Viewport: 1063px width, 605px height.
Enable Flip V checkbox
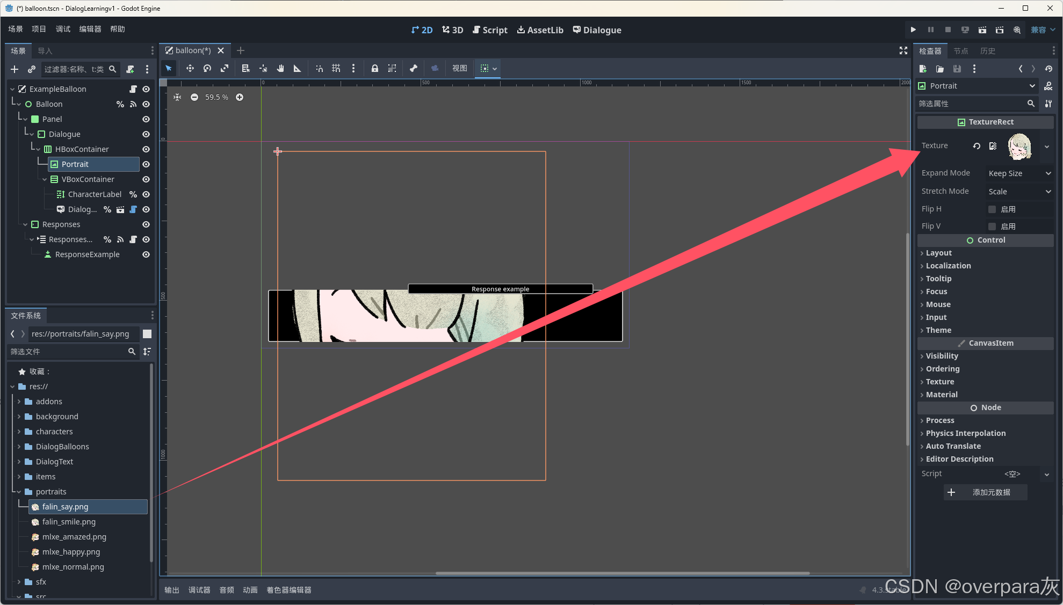click(x=992, y=227)
